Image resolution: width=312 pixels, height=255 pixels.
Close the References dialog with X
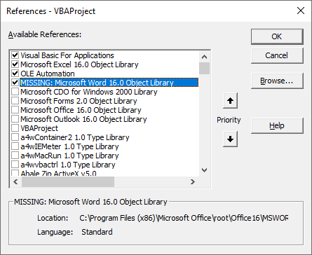click(301, 11)
